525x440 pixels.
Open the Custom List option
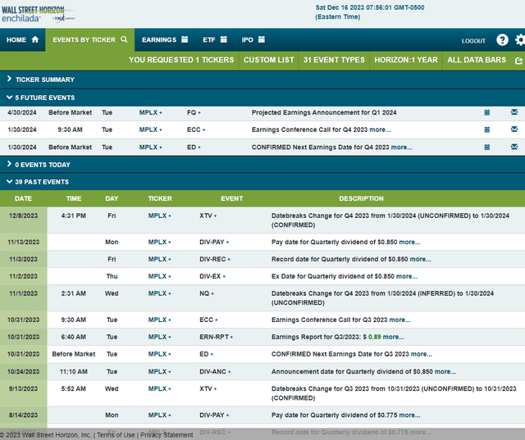click(268, 60)
